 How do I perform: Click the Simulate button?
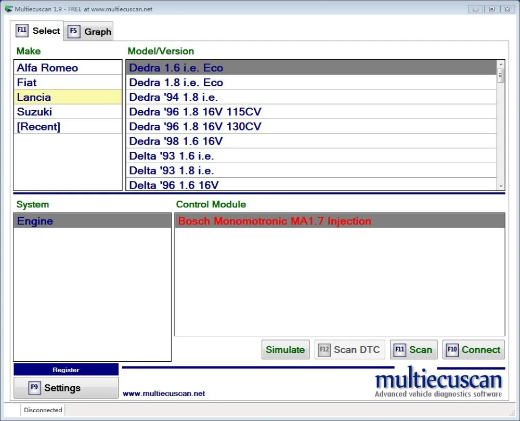coord(285,349)
